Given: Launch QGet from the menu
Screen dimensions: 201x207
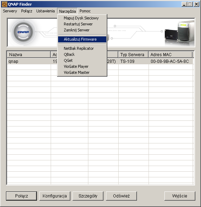Looking at the screenshot, I should [82, 60].
